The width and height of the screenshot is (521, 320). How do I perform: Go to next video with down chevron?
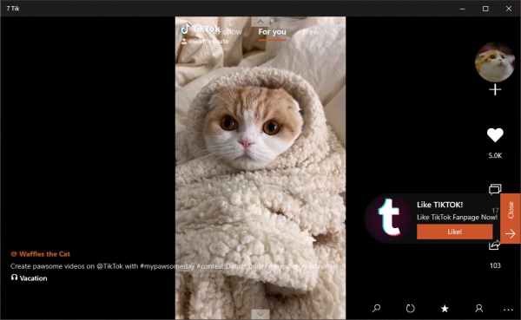point(260,314)
